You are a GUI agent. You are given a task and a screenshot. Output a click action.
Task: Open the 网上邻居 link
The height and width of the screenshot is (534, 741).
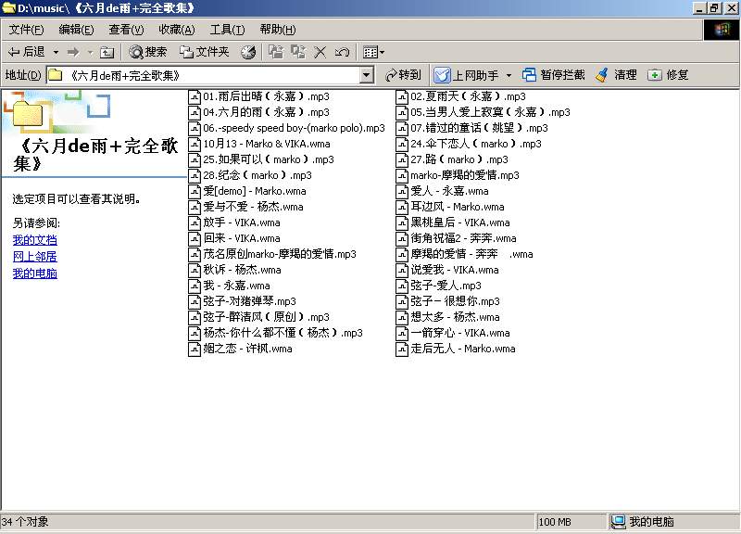click(x=34, y=257)
